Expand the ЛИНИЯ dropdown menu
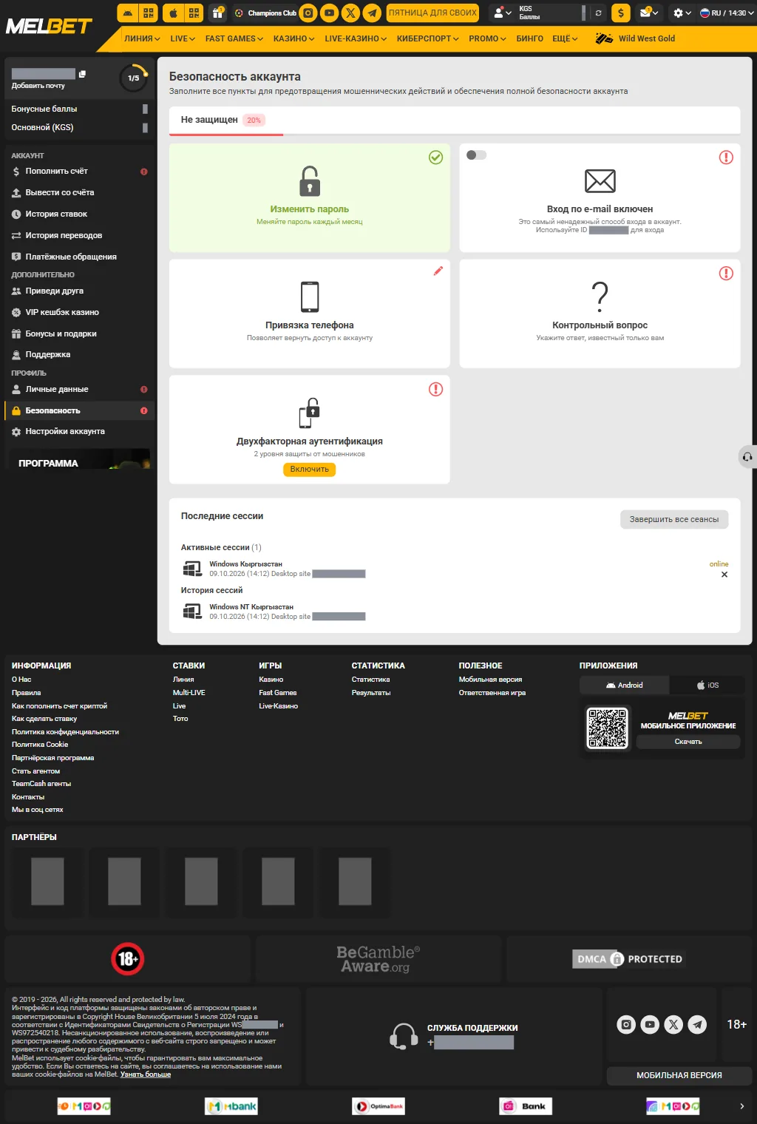This screenshot has width=757, height=1124. pyautogui.click(x=142, y=38)
